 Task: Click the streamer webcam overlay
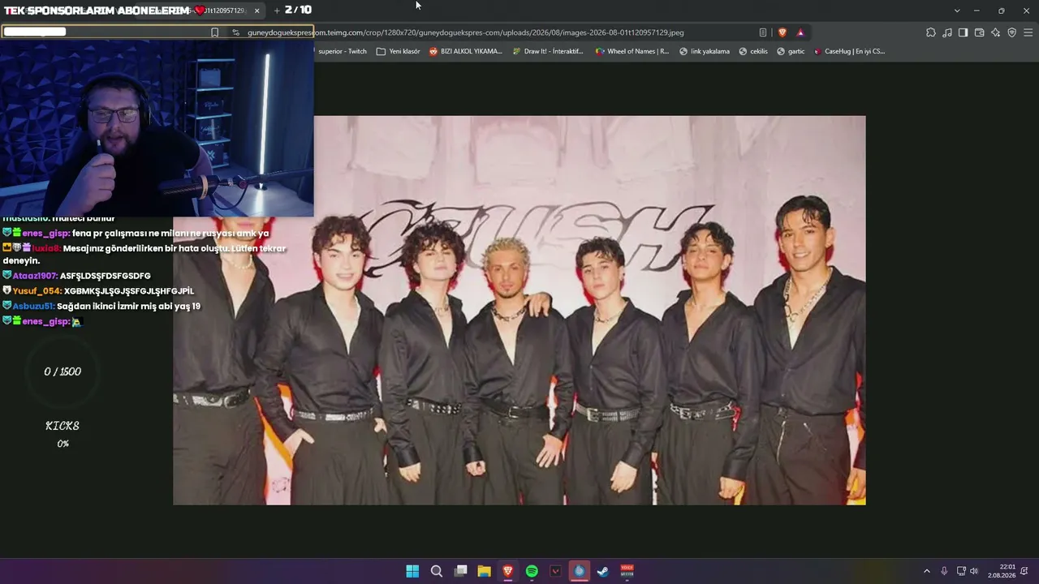point(157,128)
